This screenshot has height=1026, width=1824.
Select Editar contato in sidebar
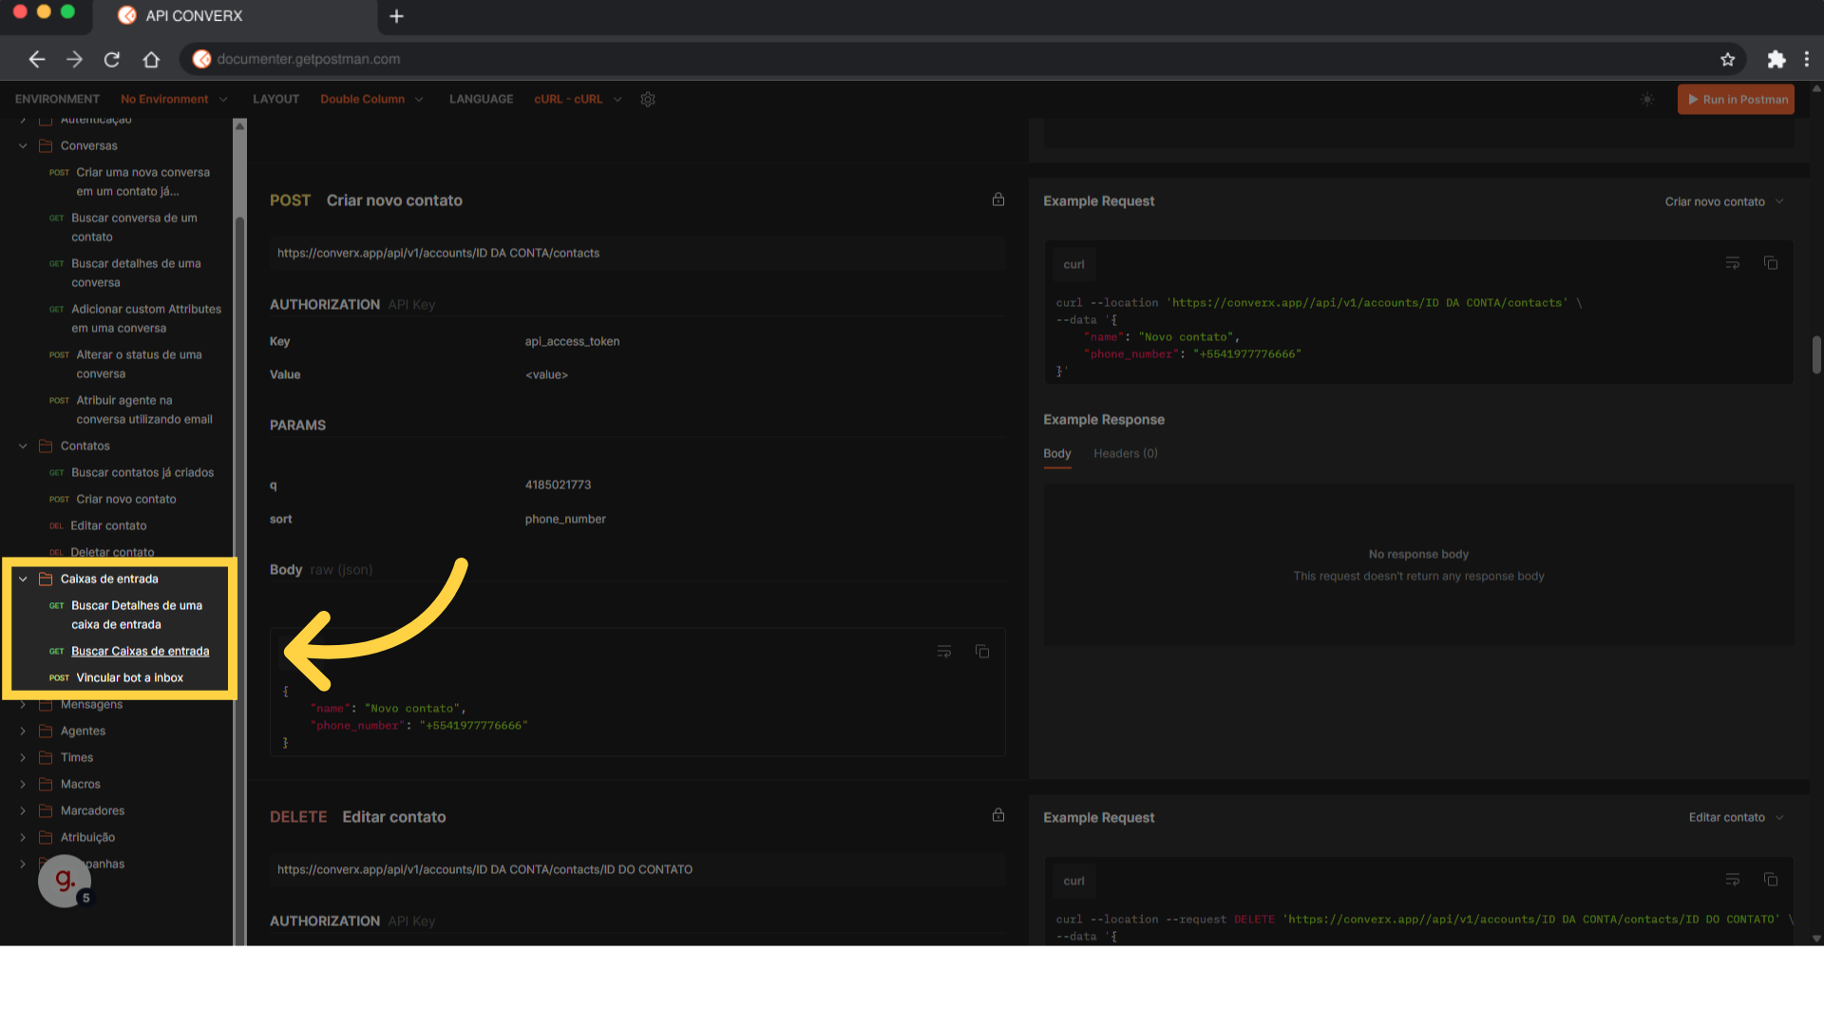(108, 525)
